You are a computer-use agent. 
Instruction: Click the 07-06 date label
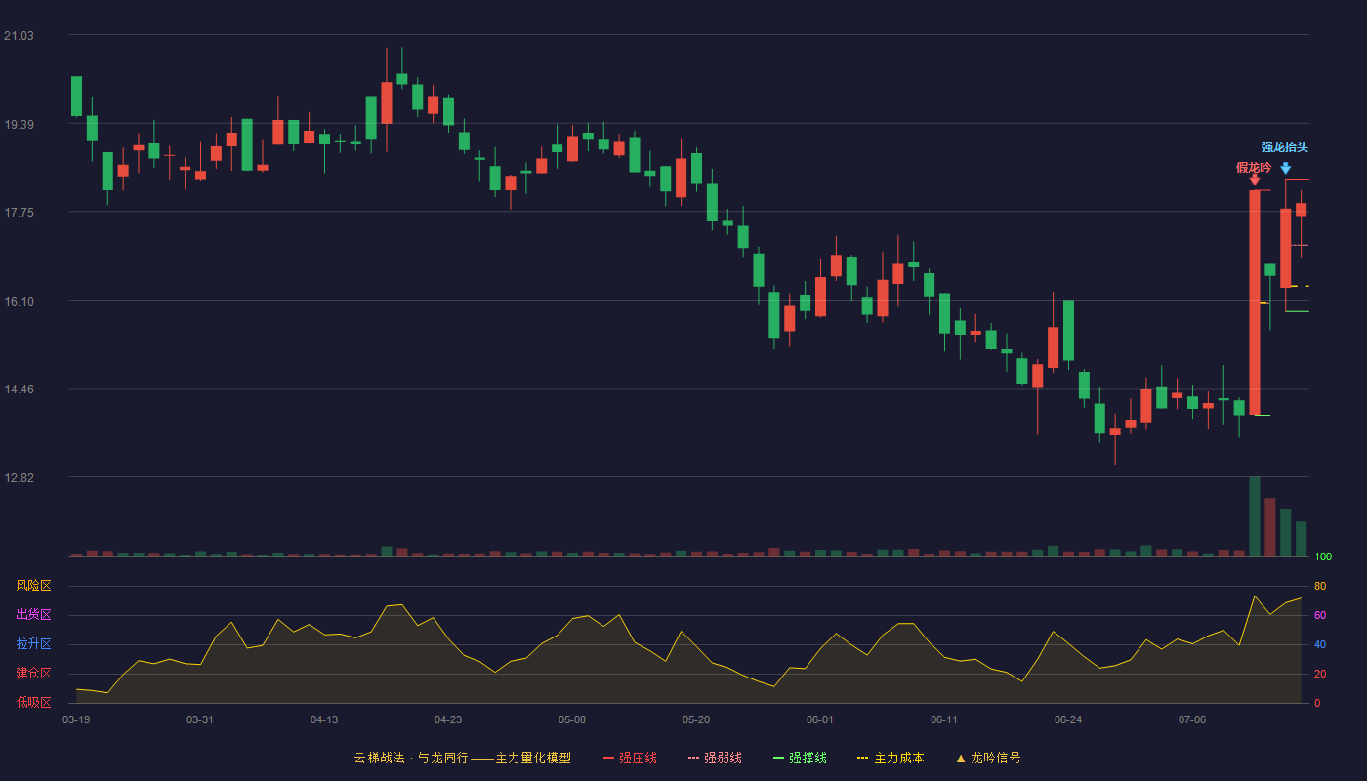click(x=1192, y=719)
